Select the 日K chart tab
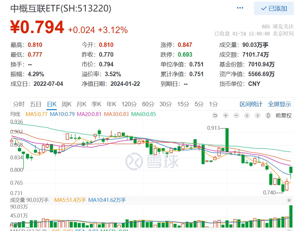298x231 pixels. coord(52,104)
